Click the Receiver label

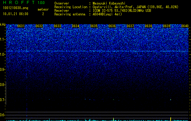click(62, 11)
